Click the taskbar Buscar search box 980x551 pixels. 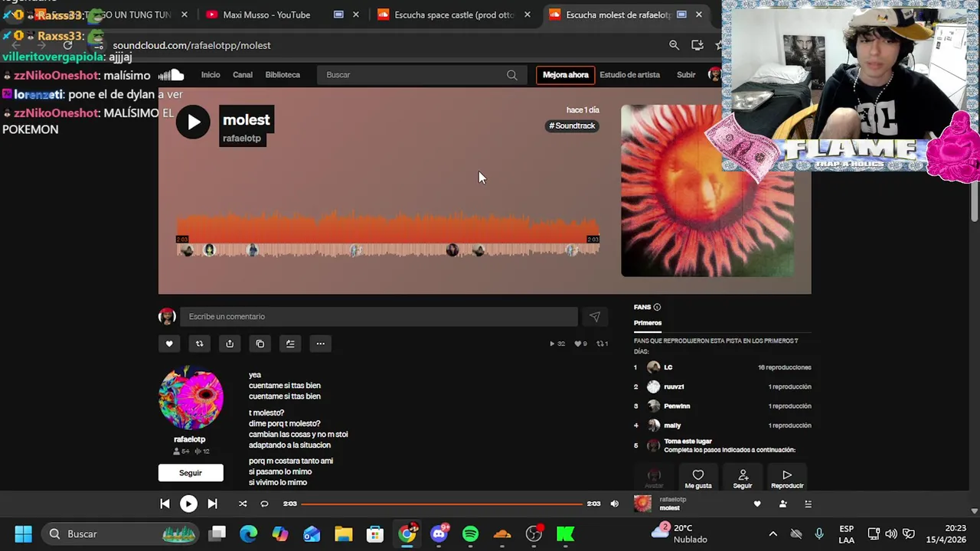121,534
